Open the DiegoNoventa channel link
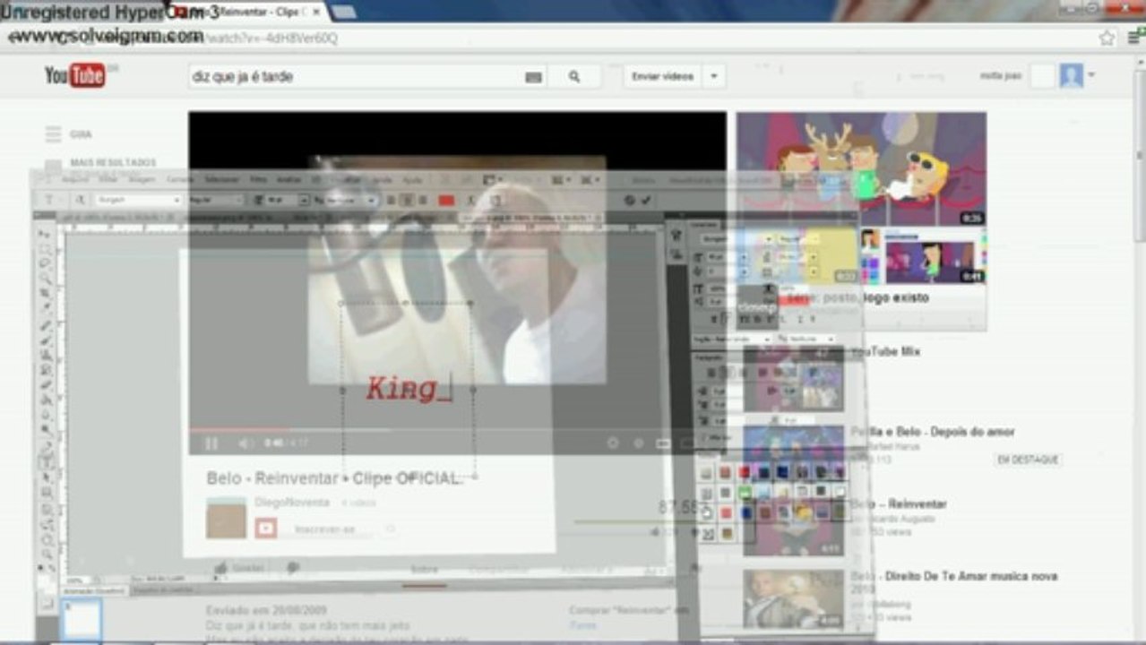The height and width of the screenshot is (645, 1146). [292, 503]
